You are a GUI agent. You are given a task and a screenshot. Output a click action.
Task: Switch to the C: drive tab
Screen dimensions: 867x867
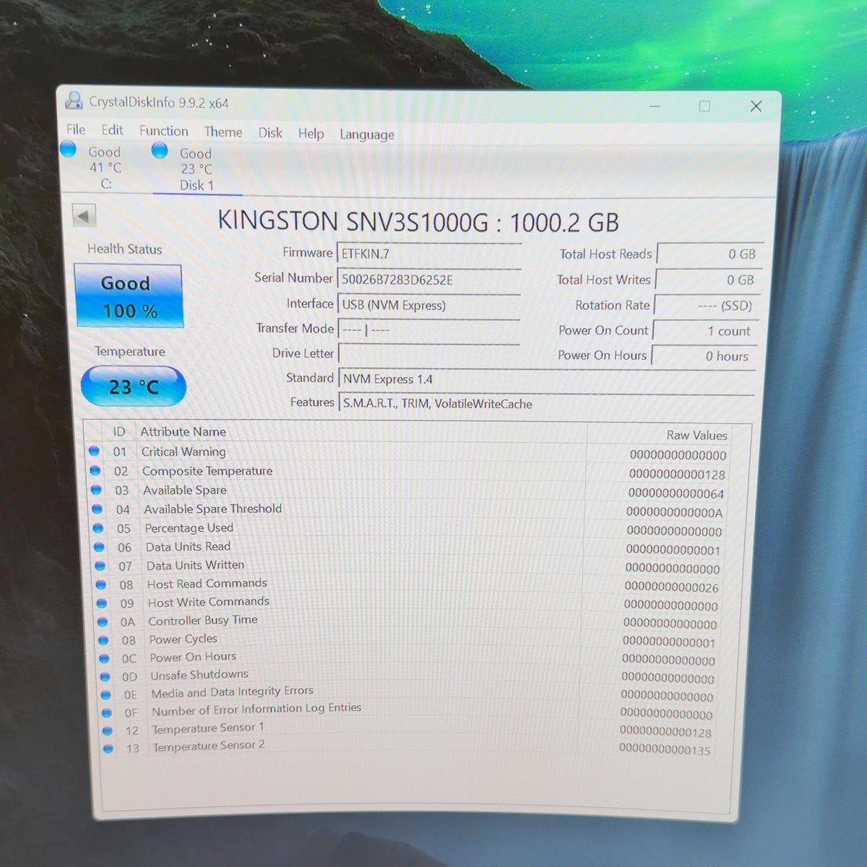click(105, 168)
